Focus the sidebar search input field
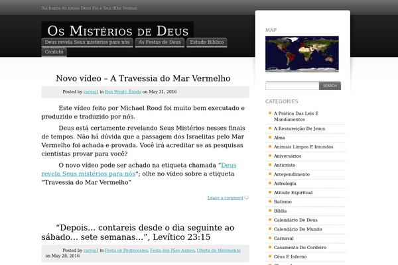 (x=292, y=85)
